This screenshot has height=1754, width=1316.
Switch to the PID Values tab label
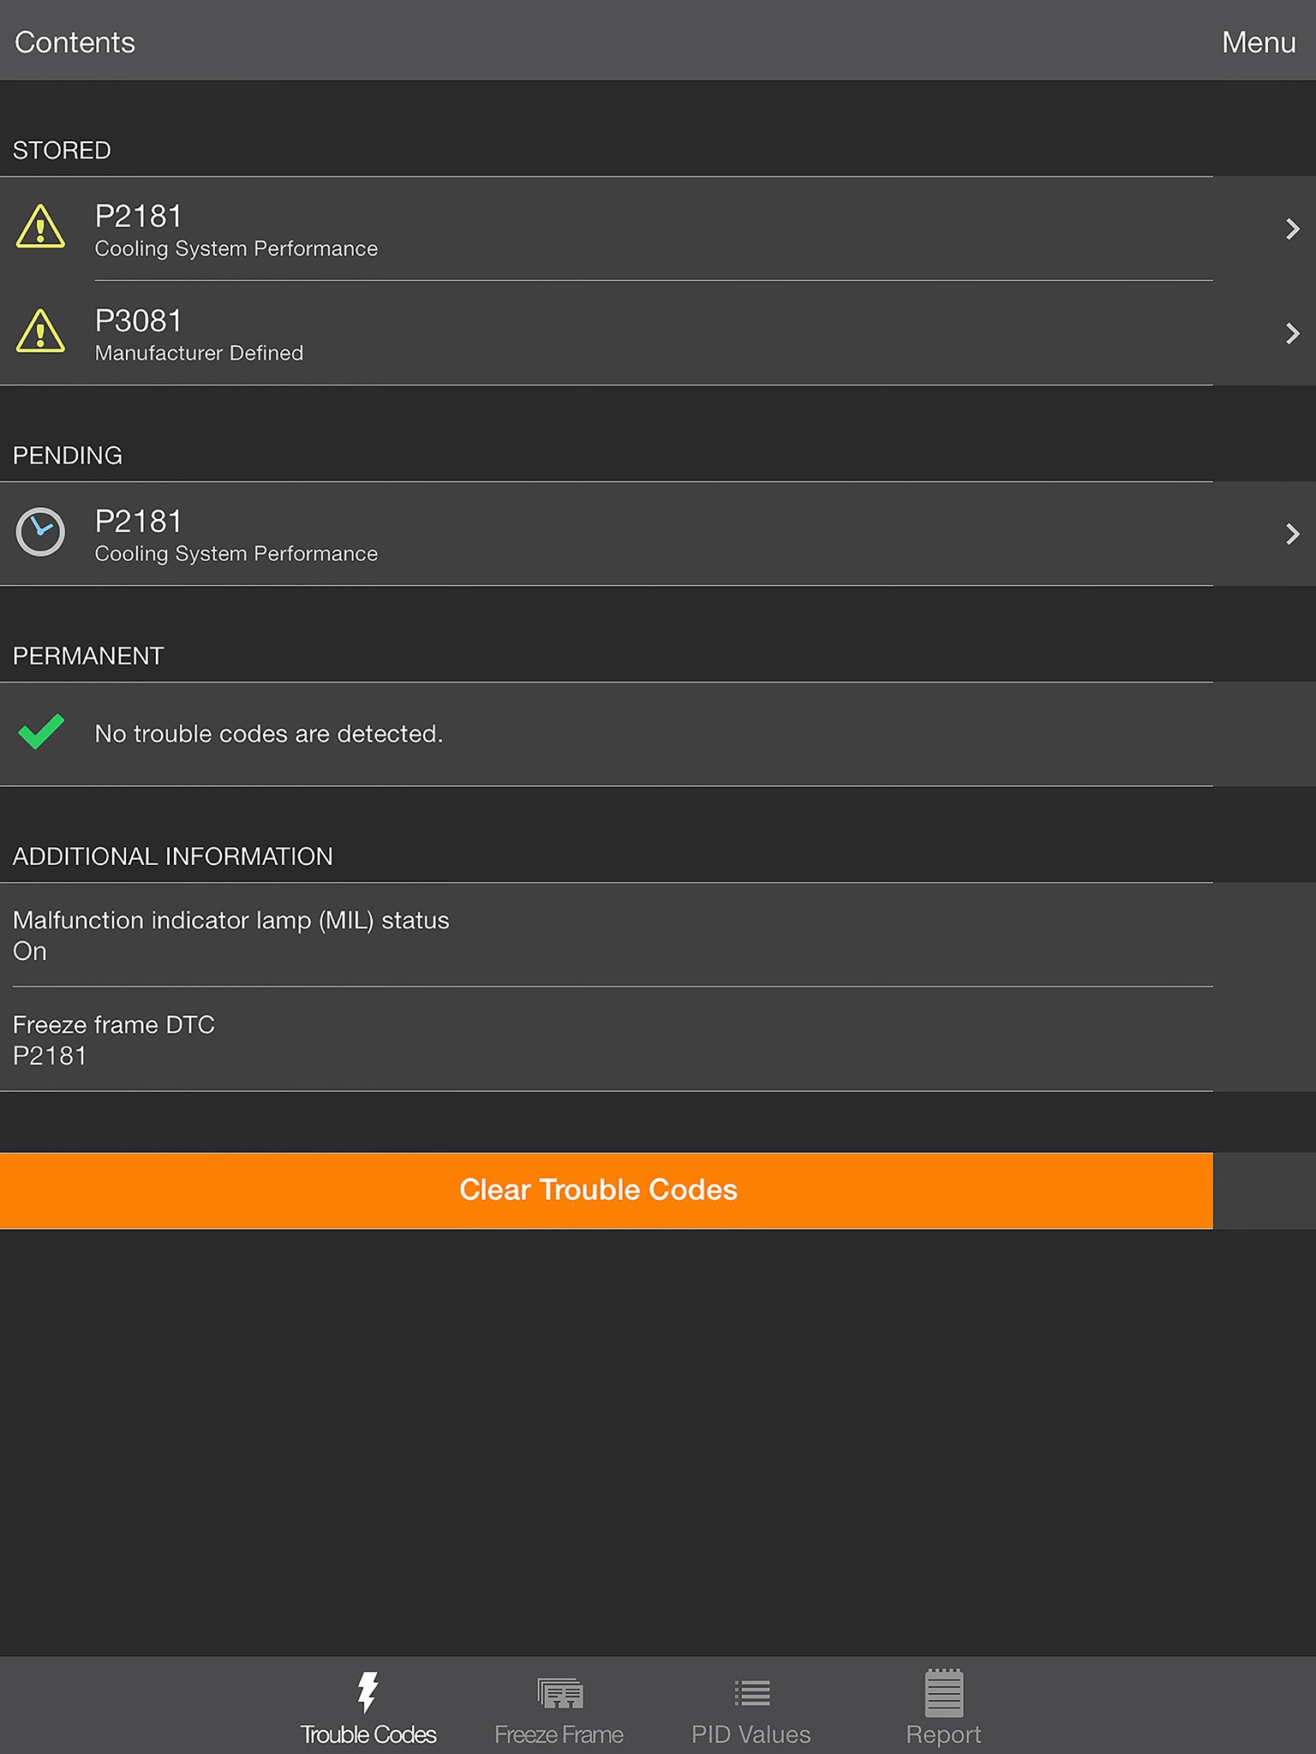tap(751, 1734)
